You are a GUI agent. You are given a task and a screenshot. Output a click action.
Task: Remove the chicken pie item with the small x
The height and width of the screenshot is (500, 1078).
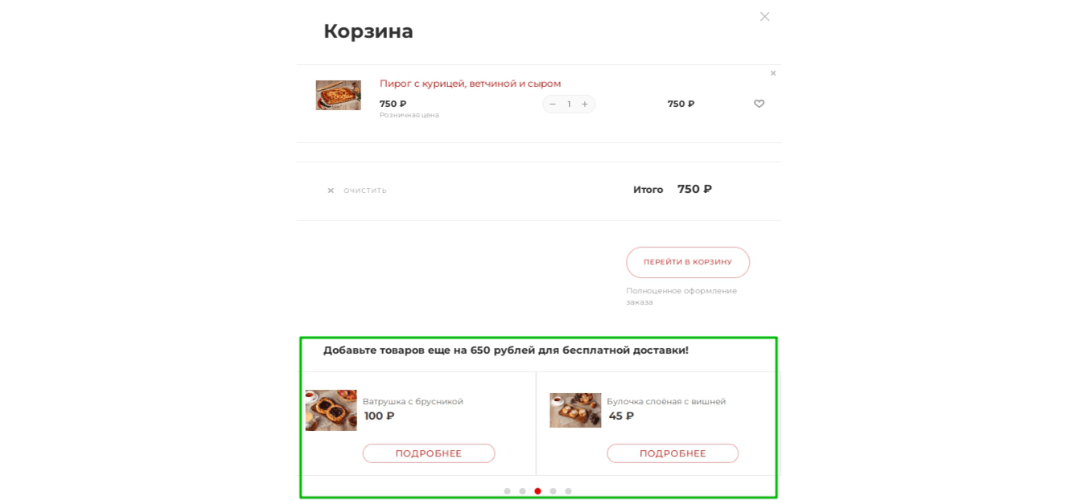(773, 73)
